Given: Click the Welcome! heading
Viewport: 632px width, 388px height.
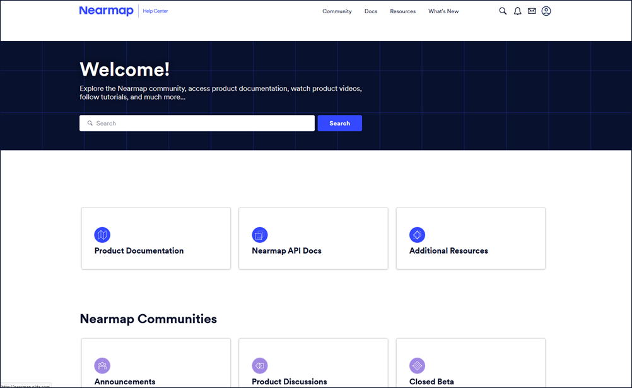Looking at the screenshot, I should coord(124,69).
